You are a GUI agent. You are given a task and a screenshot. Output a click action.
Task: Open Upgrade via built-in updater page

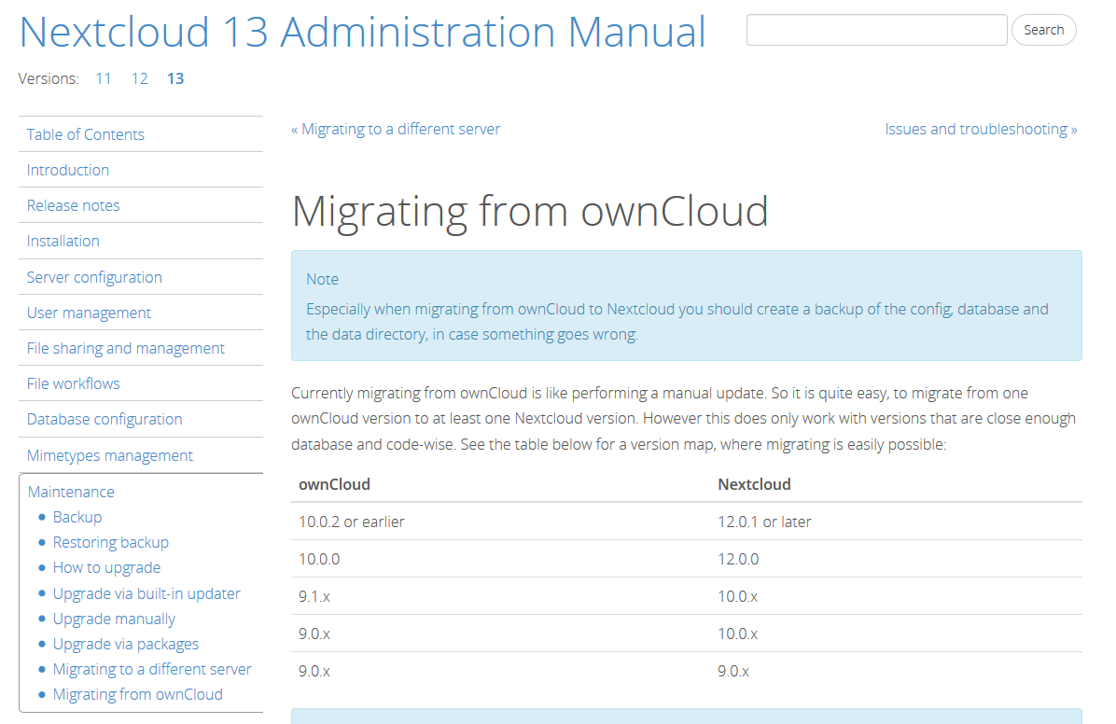coord(146,593)
